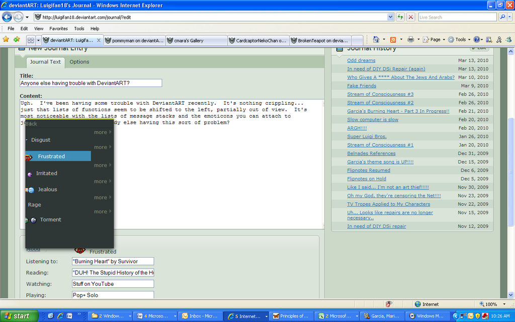The width and height of the screenshot is (515, 322).
Task: Switch to the pommyman on deviantA... tab
Action: pyautogui.click(x=134, y=40)
